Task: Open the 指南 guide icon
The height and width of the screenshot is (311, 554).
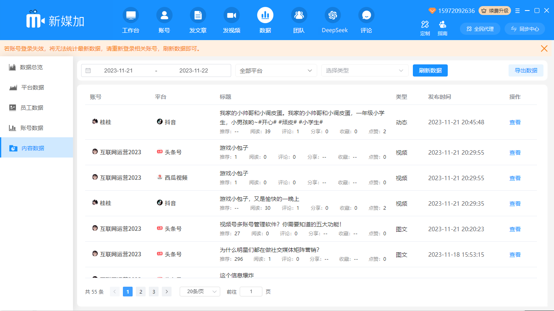Action: [x=442, y=25]
